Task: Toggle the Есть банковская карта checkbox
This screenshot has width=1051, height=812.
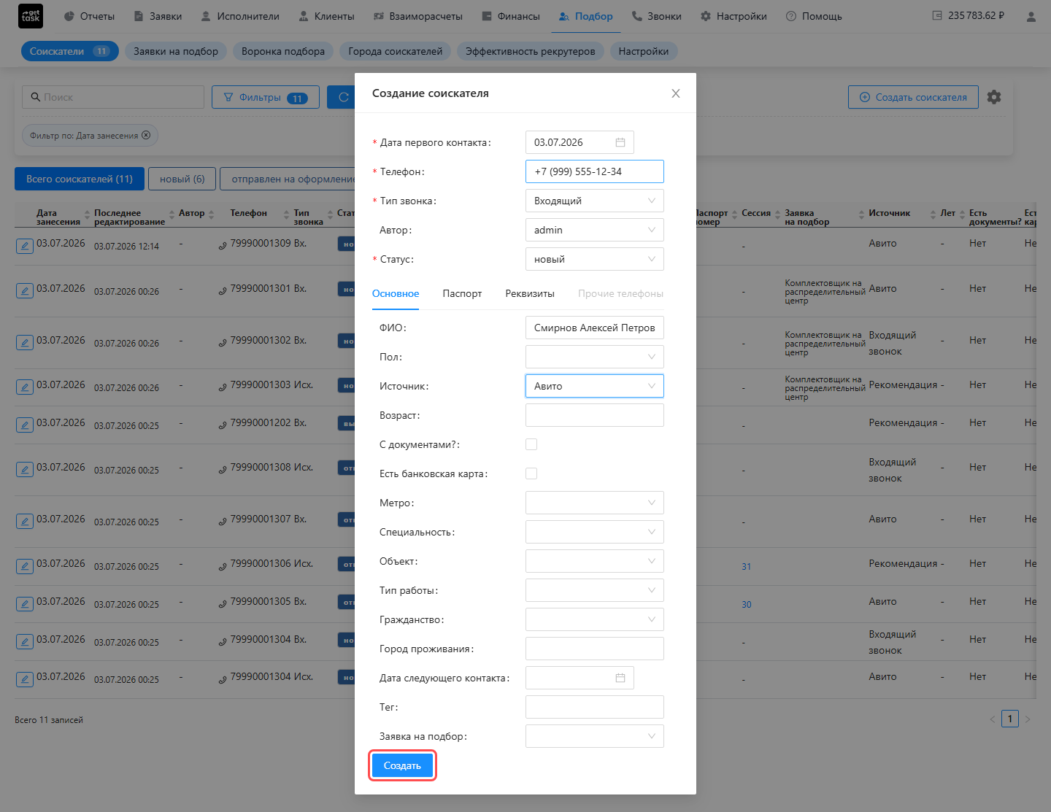Action: coord(531,473)
